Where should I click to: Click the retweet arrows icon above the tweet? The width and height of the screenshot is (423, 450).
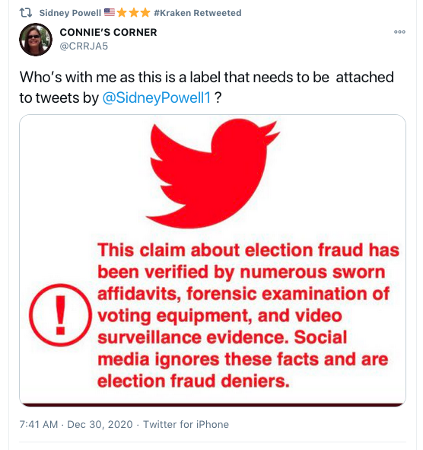[x=26, y=13]
